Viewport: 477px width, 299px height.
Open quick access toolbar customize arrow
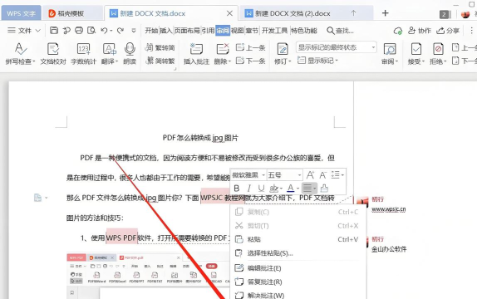[134, 31]
